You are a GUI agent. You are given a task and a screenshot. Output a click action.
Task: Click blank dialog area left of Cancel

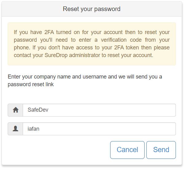[x=55, y=150]
